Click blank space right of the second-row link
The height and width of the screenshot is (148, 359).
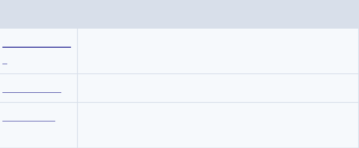tap(69, 88)
